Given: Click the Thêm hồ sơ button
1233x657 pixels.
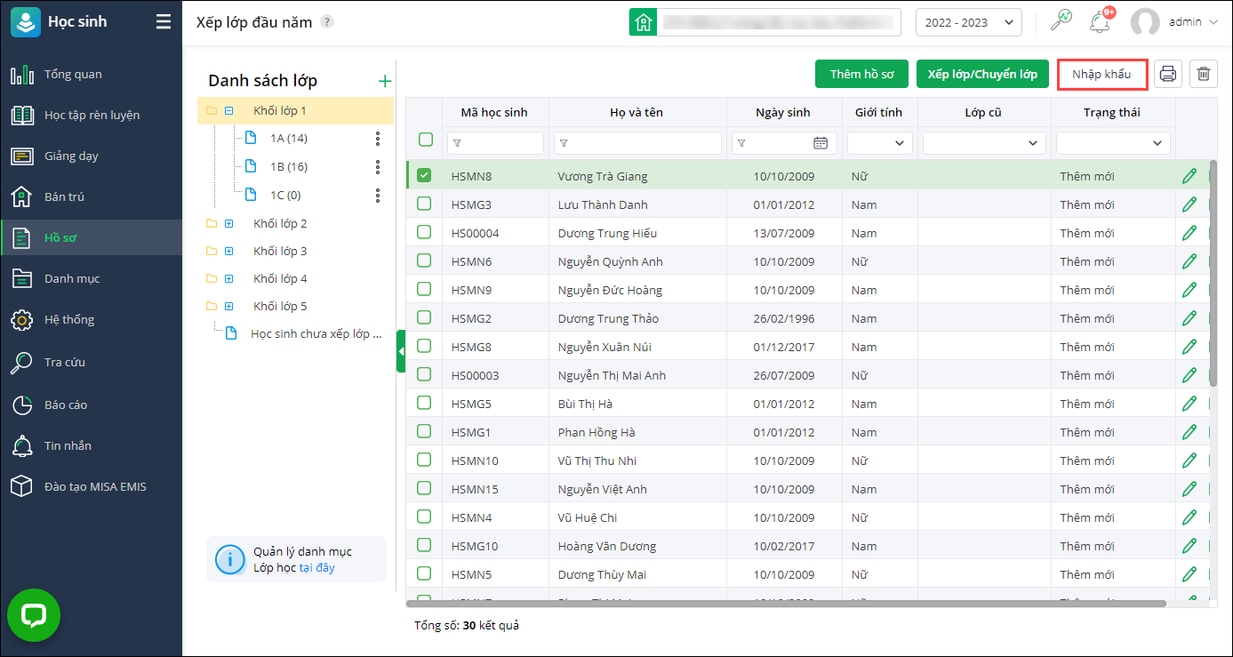Looking at the screenshot, I should click(x=861, y=74).
